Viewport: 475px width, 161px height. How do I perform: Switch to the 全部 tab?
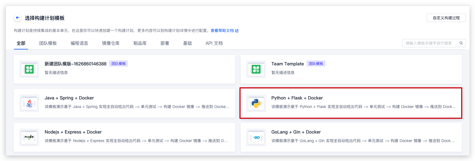(x=21, y=43)
